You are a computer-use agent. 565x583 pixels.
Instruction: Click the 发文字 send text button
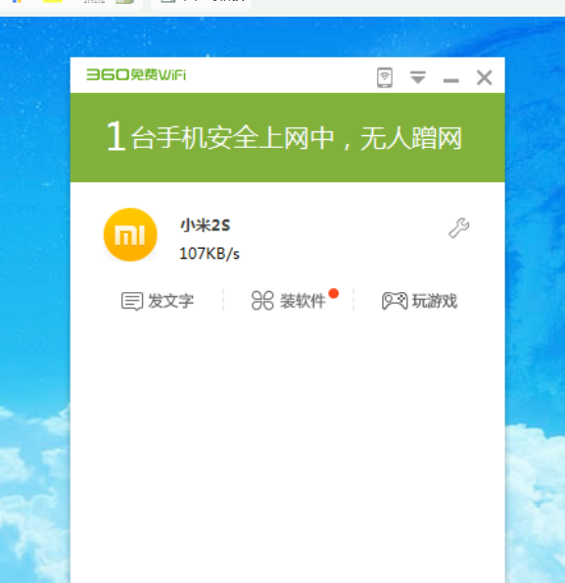click(158, 301)
